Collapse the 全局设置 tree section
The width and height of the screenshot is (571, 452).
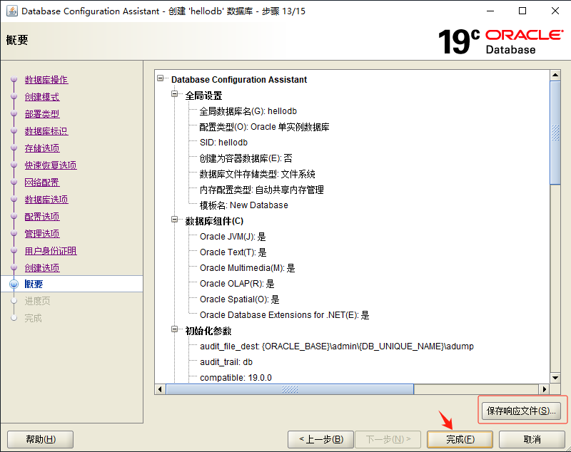coord(174,94)
